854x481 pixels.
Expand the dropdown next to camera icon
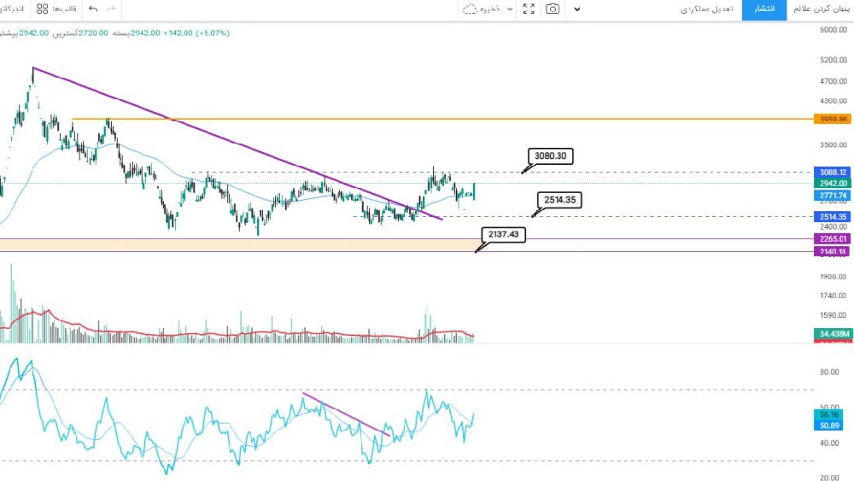[576, 9]
